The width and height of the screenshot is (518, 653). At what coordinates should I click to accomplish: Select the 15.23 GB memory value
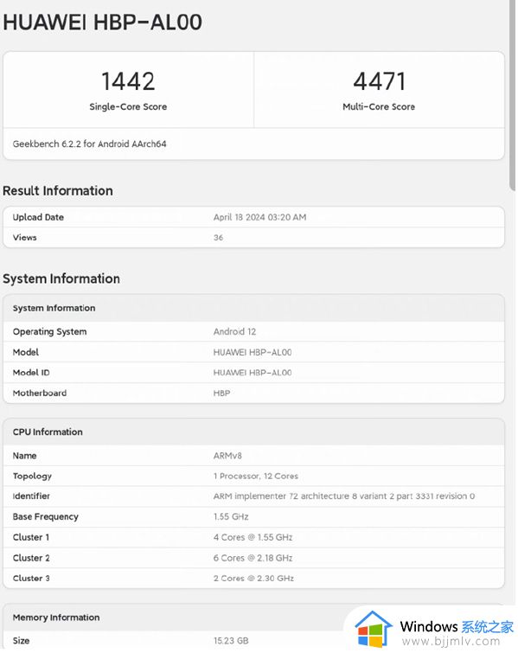pyautogui.click(x=231, y=641)
